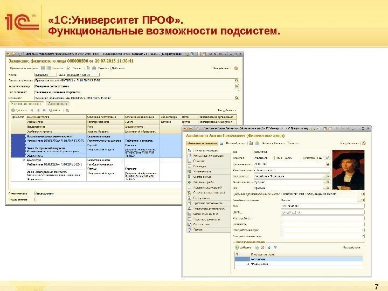The image size is (388, 291).
Task: Open the select button of Физическое лицо field
Action: (x=237, y=86)
